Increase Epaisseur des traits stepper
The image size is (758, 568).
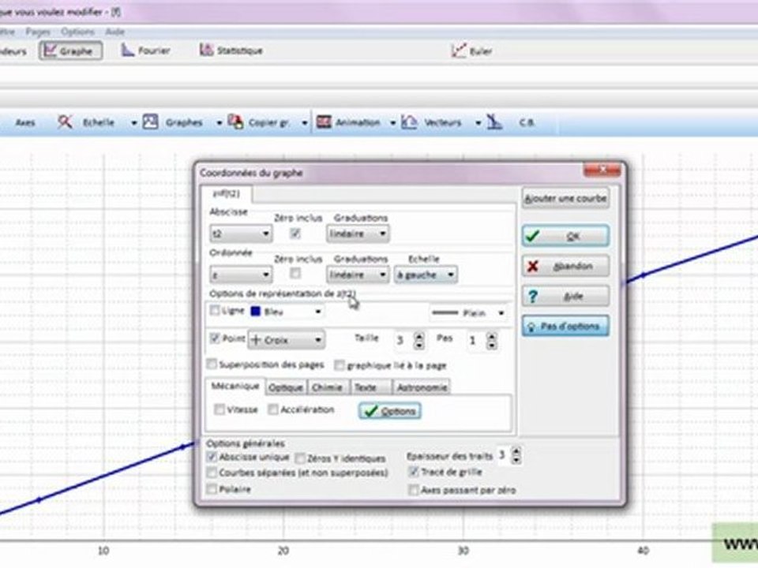(516, 451)
